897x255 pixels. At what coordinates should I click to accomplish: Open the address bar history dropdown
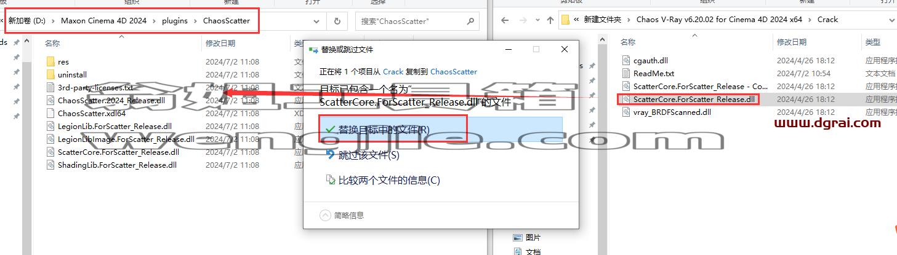[x=316, y=21]
